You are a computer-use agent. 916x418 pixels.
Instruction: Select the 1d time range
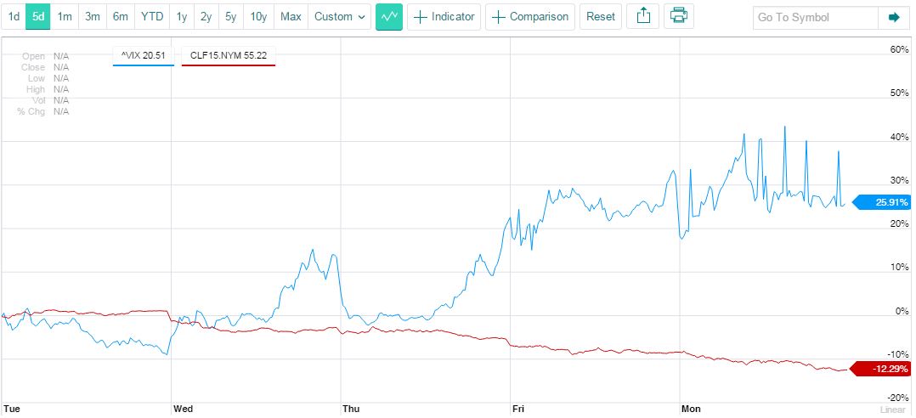14,17
